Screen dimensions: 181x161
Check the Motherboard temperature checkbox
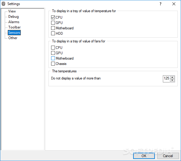(53, 28)
